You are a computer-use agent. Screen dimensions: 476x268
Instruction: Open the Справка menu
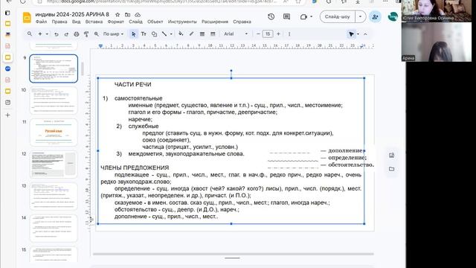[242, 22]
